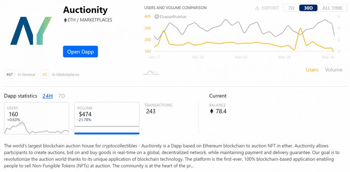Toggle the Volume series in chart legend
This screenshot has height=172, width=350.
334,70
